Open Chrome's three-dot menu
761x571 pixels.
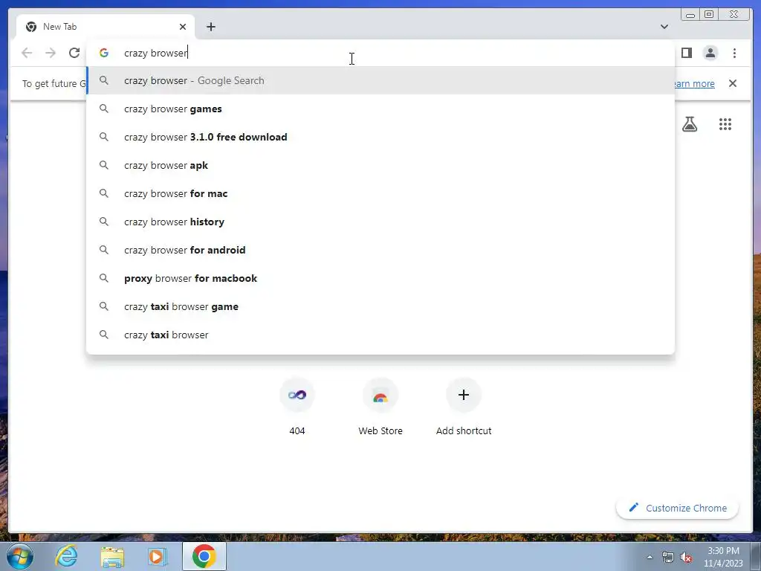click(734, 53)
